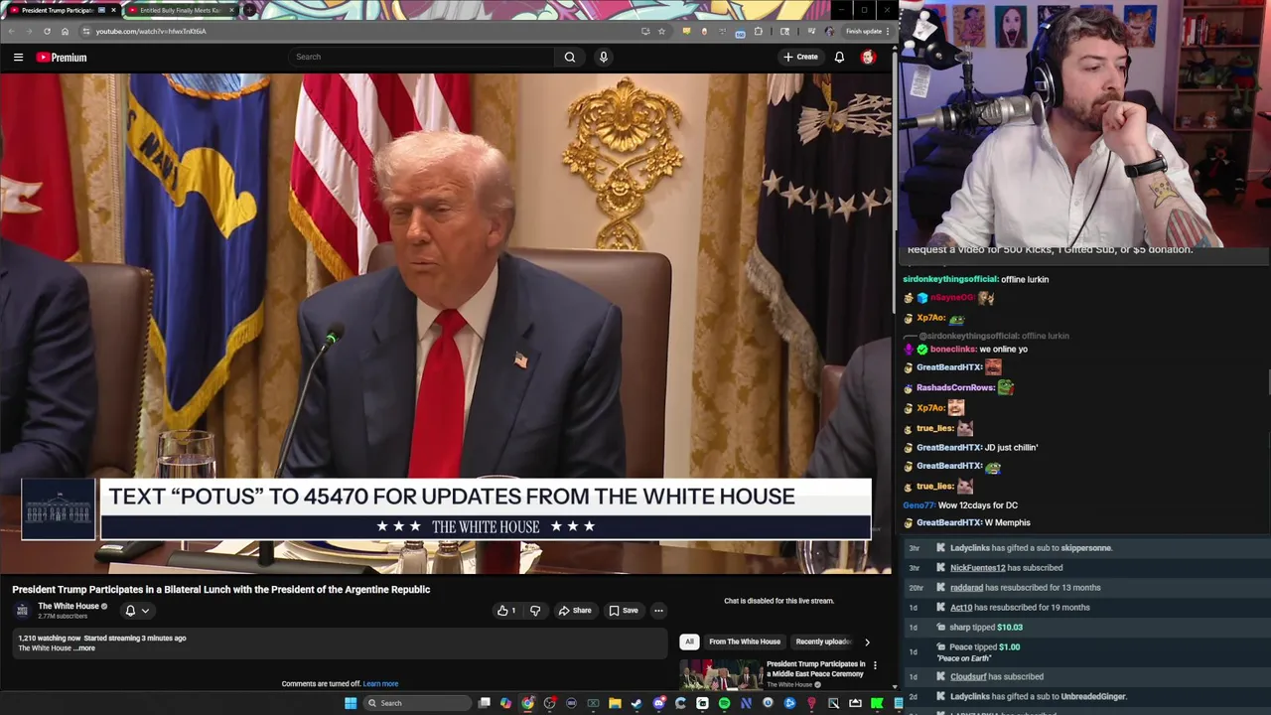Click Geno77 chat username
This screenshot has height=715, width=1271.
point(918,505)
